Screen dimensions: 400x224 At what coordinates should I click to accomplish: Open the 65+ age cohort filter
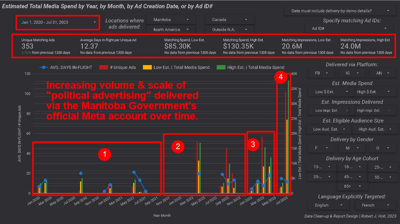[x=352, y=186]
